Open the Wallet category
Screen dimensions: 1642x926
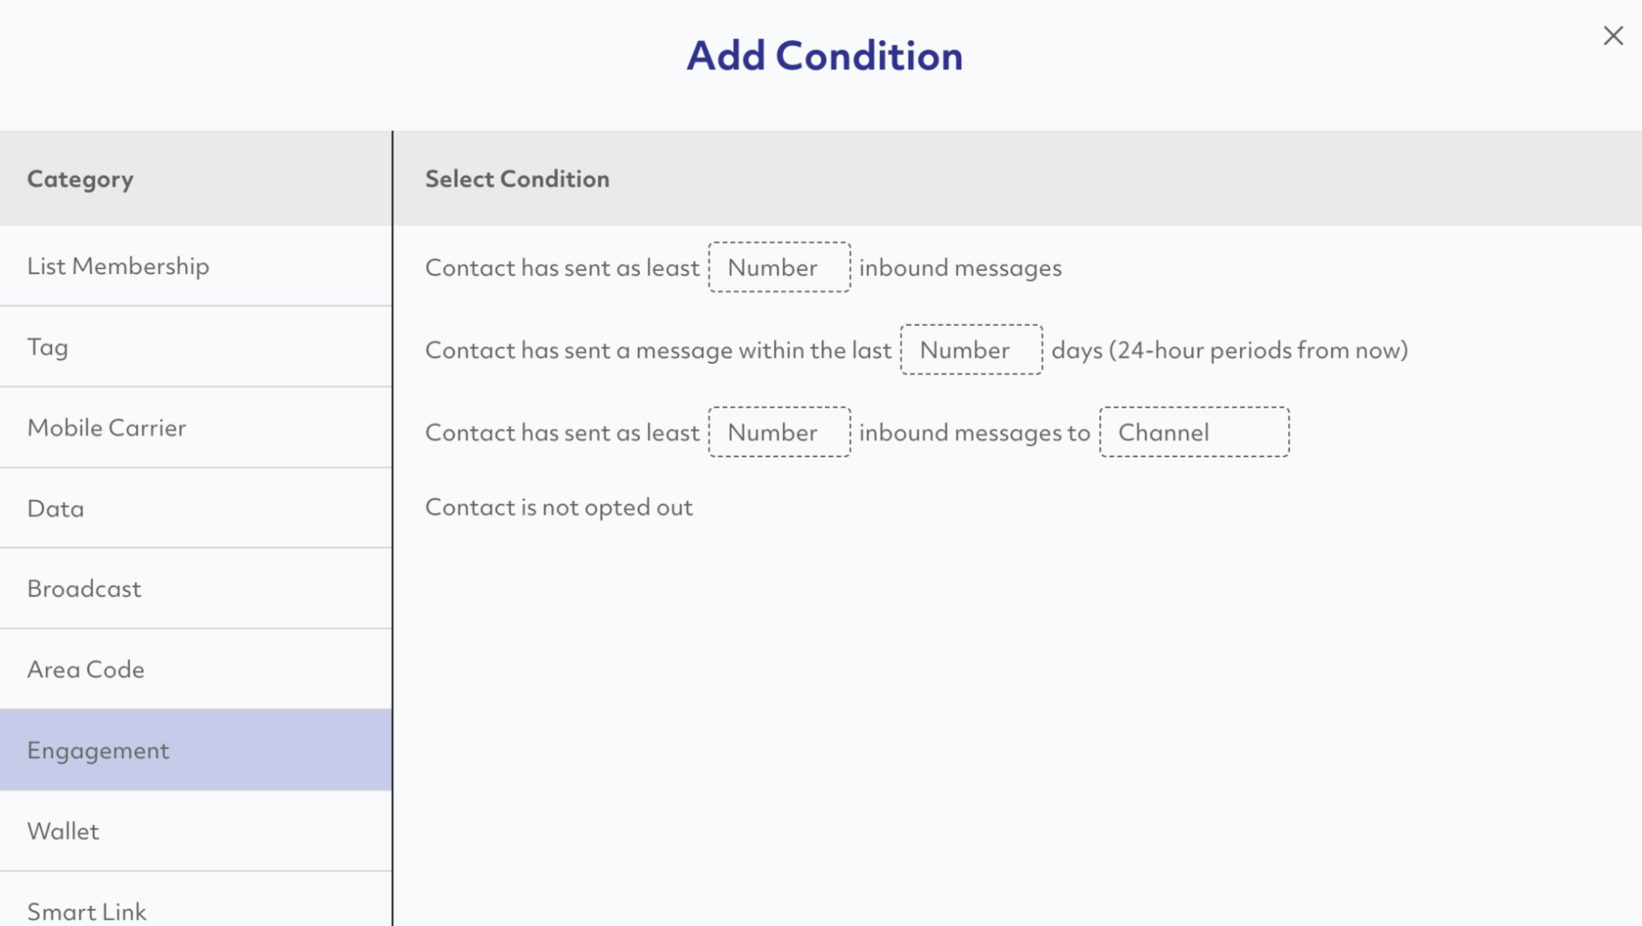(x=196, y=831)
